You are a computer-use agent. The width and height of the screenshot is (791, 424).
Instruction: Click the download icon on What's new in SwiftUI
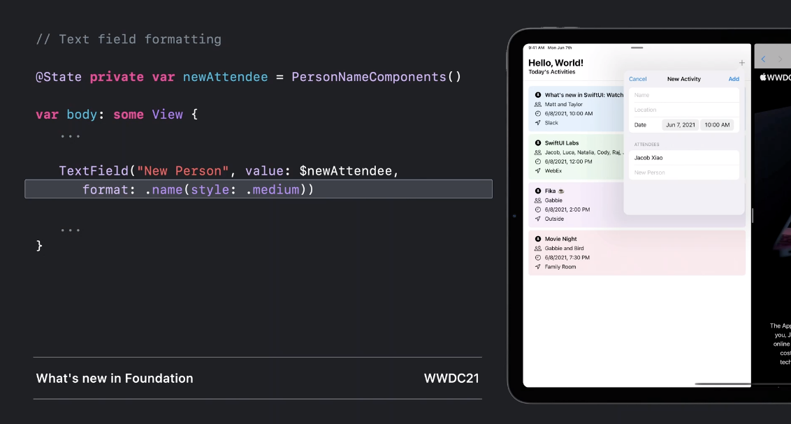538,95
